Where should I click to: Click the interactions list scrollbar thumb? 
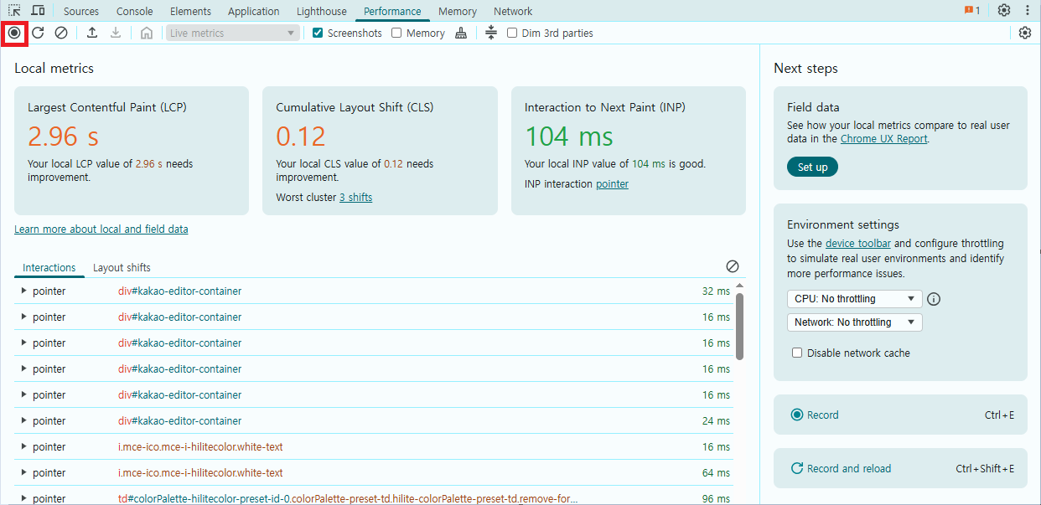point(739,326)
